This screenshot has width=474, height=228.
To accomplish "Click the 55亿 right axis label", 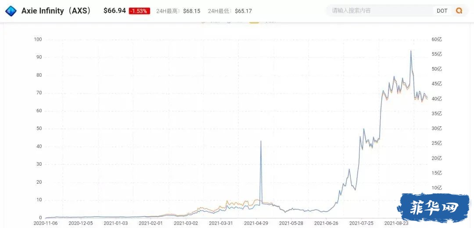I will (x=437, y=54).
